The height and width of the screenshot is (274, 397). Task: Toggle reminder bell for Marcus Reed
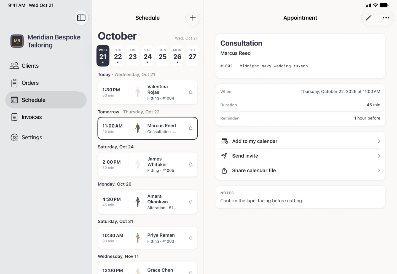point(191,129)
